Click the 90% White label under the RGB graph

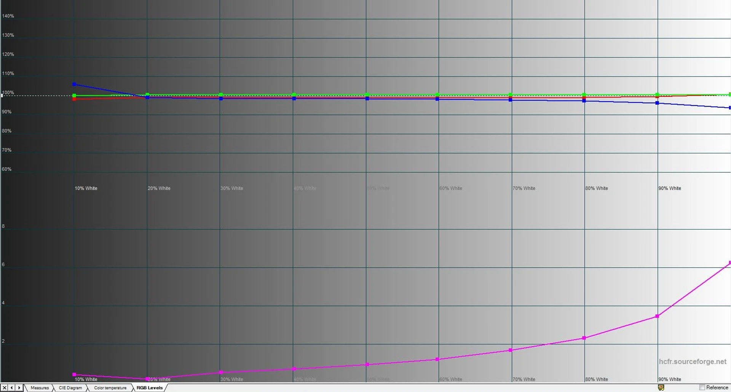pos(670,188)
